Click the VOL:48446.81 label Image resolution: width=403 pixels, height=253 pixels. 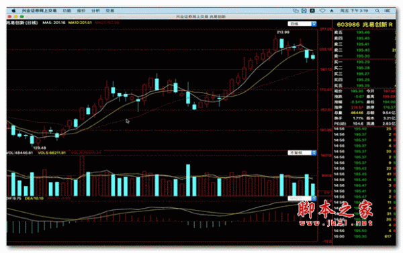pyautogui.click(x=19, y=153)
